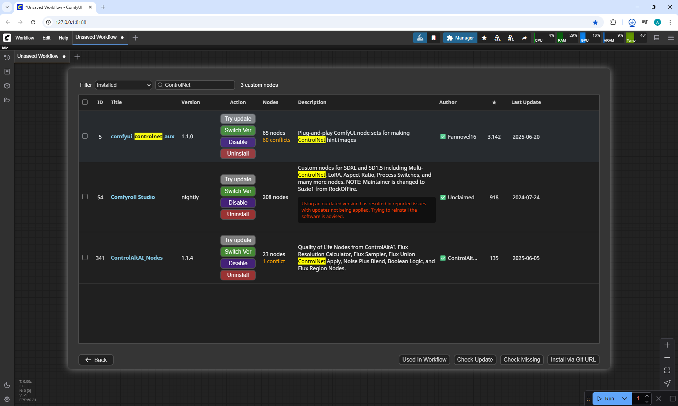Tick the select-all checkbox in the table header
The width and height of the screenshot is (678, 406).
85,102
